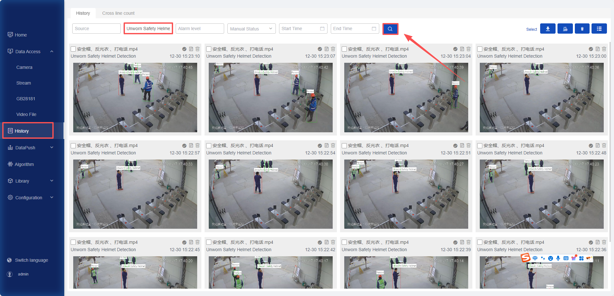Open Algorithm in the sidebar
The image size is (614, 296).
coord(24,164)
